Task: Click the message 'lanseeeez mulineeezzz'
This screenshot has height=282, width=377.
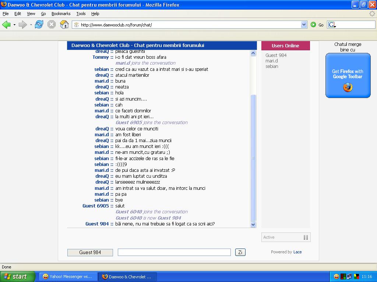Action: tap(138, 182)
